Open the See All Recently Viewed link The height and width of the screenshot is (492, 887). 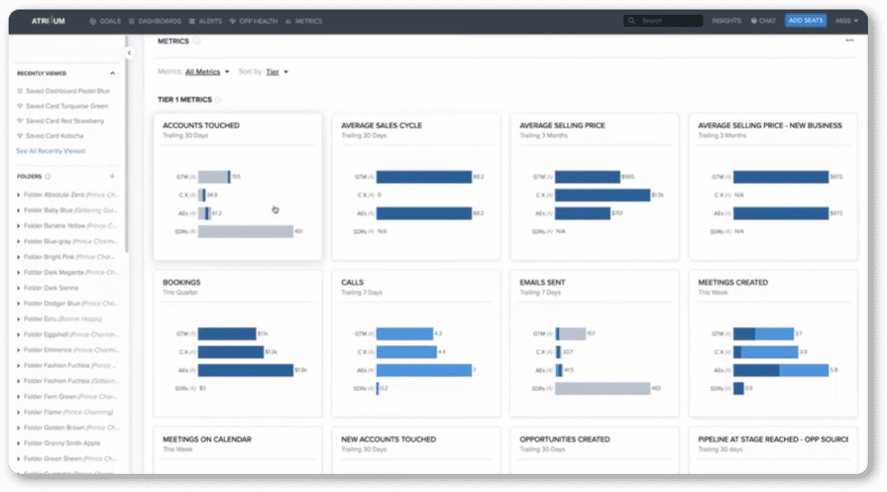[50, 151]
